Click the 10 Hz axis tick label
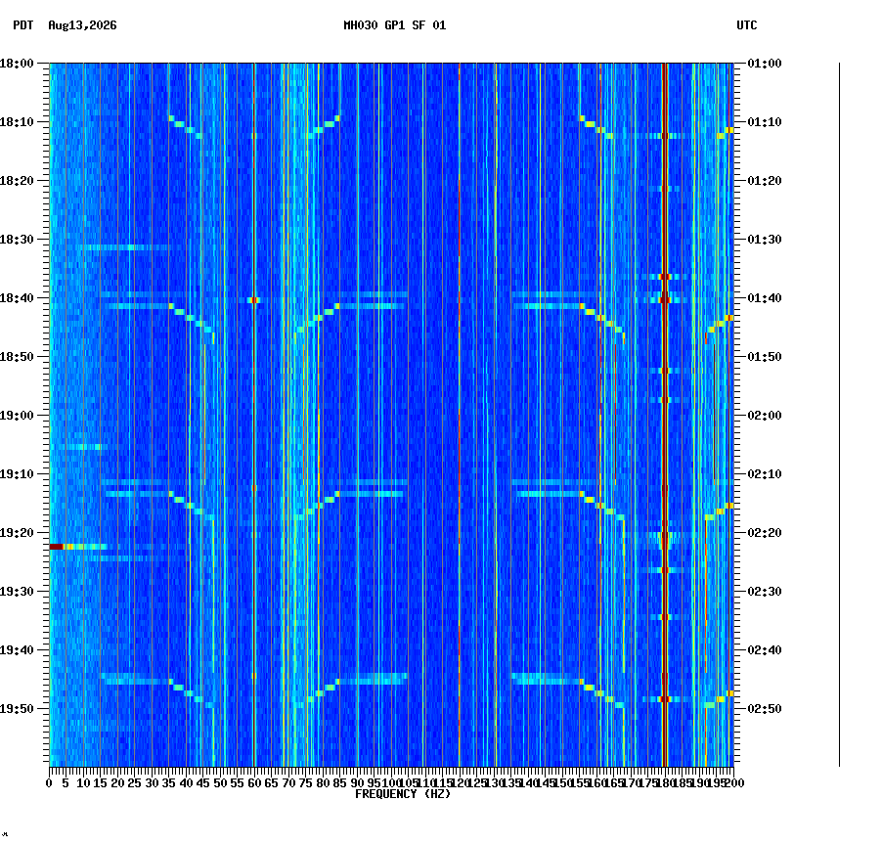Viewport: 882px width, 845px height. pyautogui.click(x=83, y=783)
